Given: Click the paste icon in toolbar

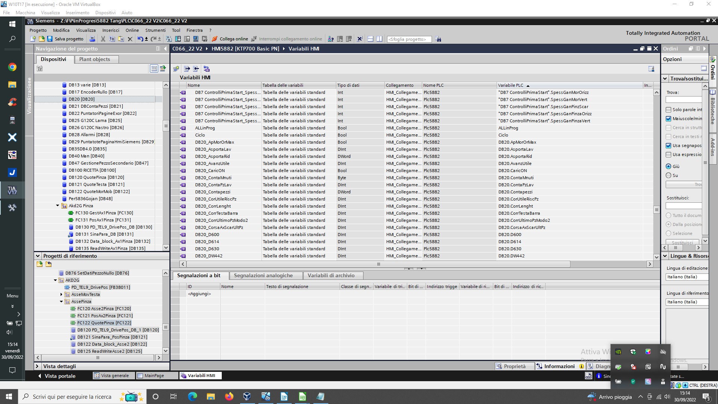Looking at the screenshot, I should [x=121, y=39].
